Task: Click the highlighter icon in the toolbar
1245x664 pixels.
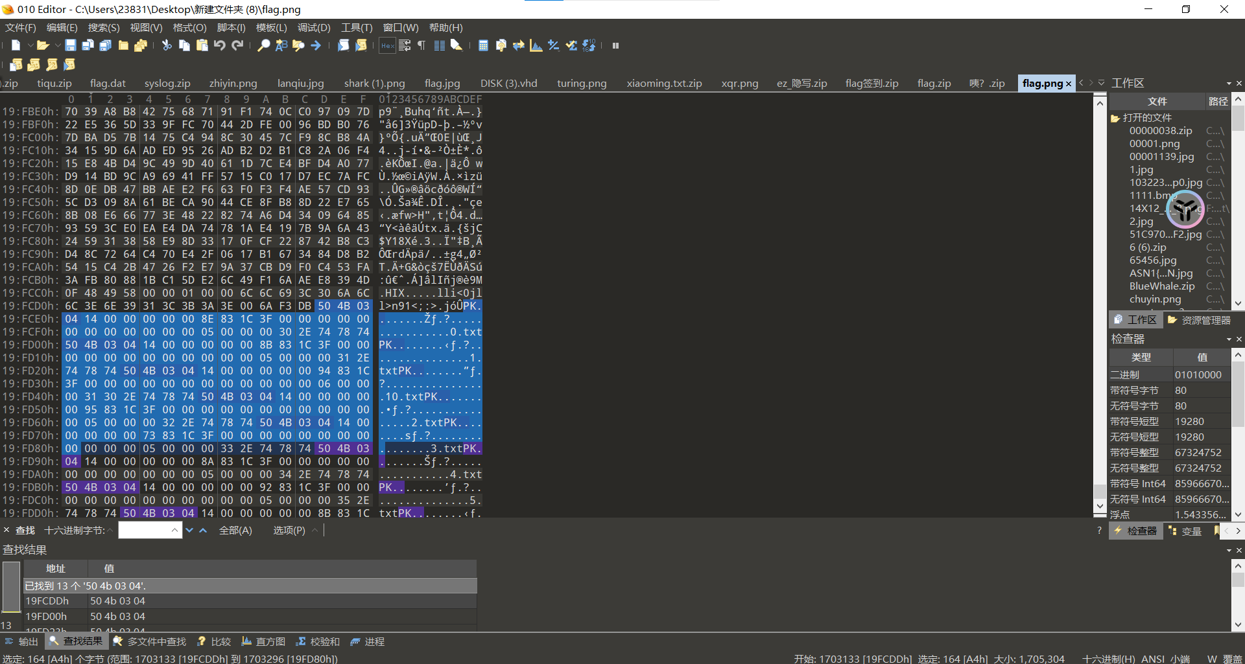Action: pos(456,45)
